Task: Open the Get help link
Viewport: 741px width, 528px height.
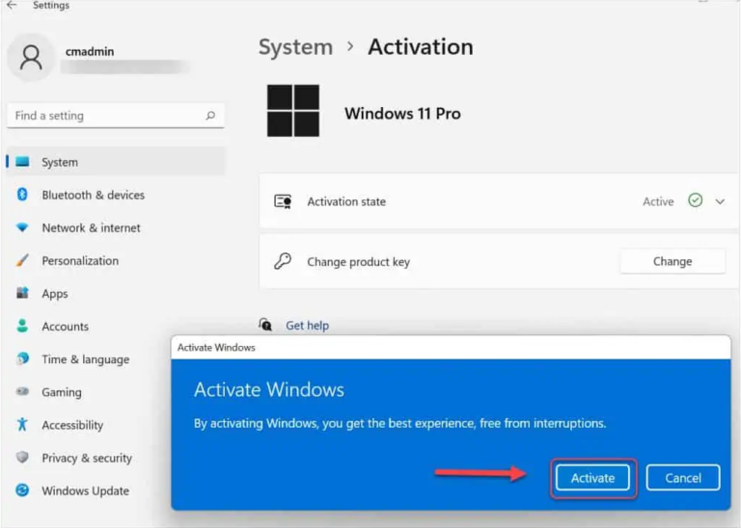Action: [x=307, y=325]
